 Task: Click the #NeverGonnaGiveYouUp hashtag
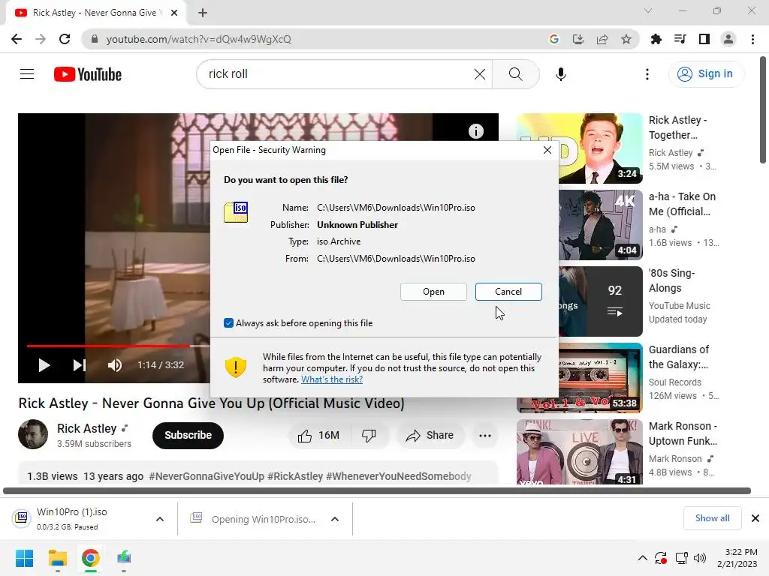pos(207,476)
